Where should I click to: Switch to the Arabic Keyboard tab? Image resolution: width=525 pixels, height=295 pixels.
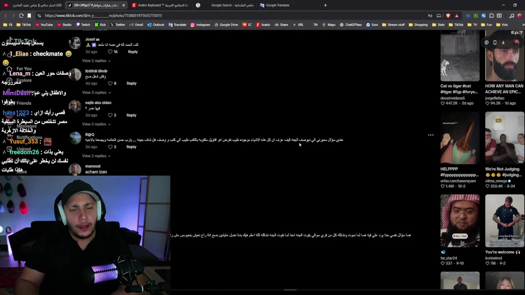point(160,5)
